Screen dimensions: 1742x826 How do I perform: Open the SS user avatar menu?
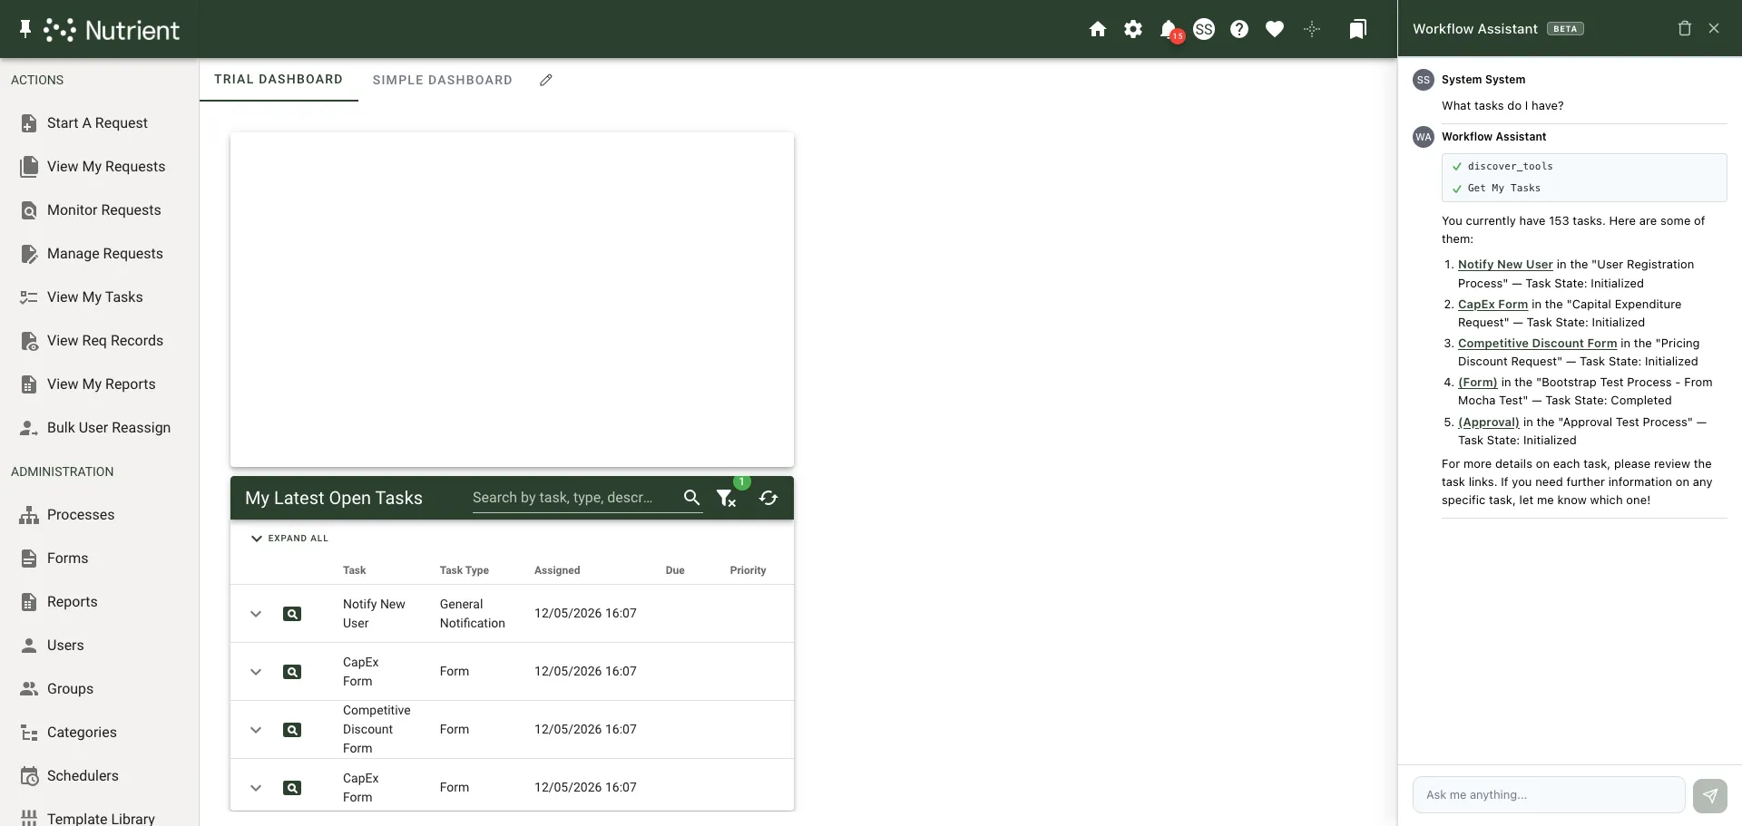1204,29
